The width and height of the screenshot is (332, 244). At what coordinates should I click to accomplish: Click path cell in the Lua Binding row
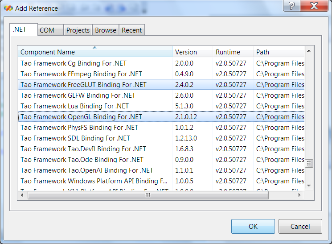pos(280,106)
